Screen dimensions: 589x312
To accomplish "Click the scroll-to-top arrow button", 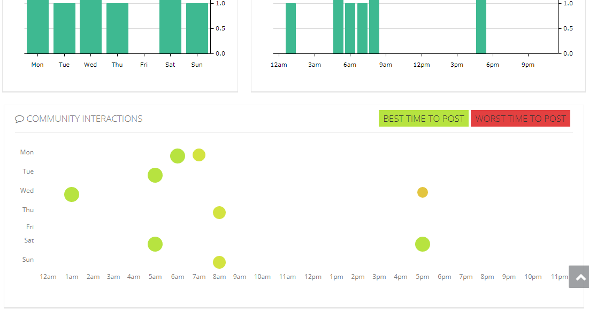I will click(x=579, y=277).
